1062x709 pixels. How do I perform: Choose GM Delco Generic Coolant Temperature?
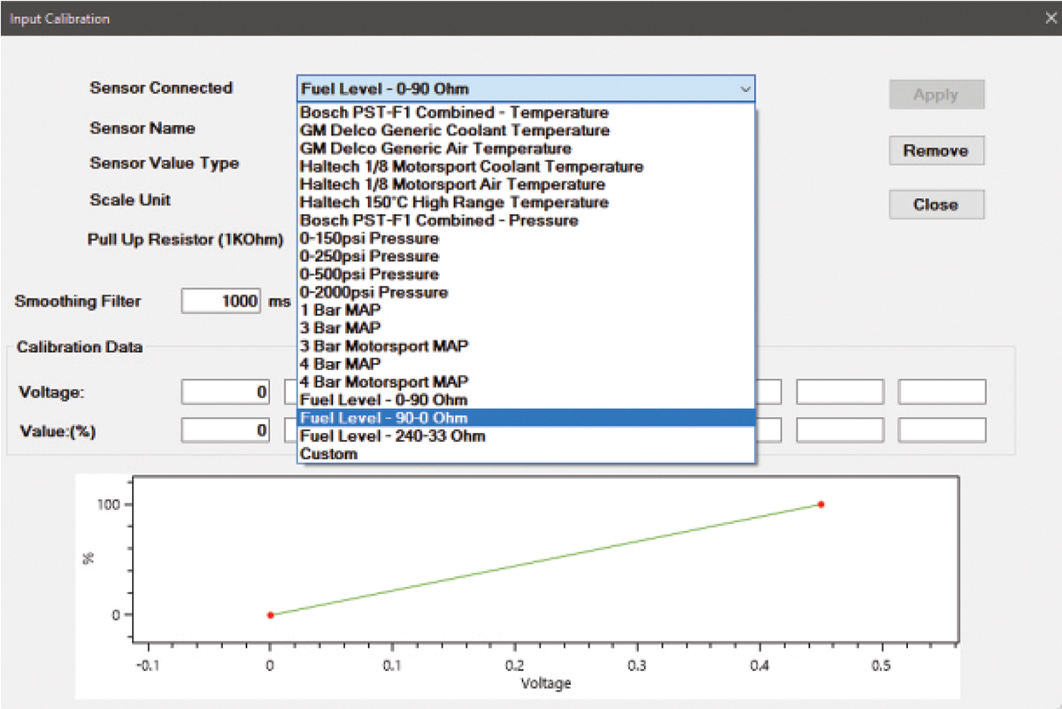526,131
